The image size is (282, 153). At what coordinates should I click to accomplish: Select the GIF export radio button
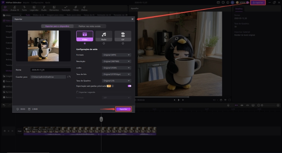pos(123,43)
